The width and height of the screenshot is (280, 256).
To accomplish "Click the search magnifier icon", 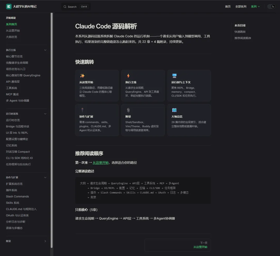I will tap(65, 7).
